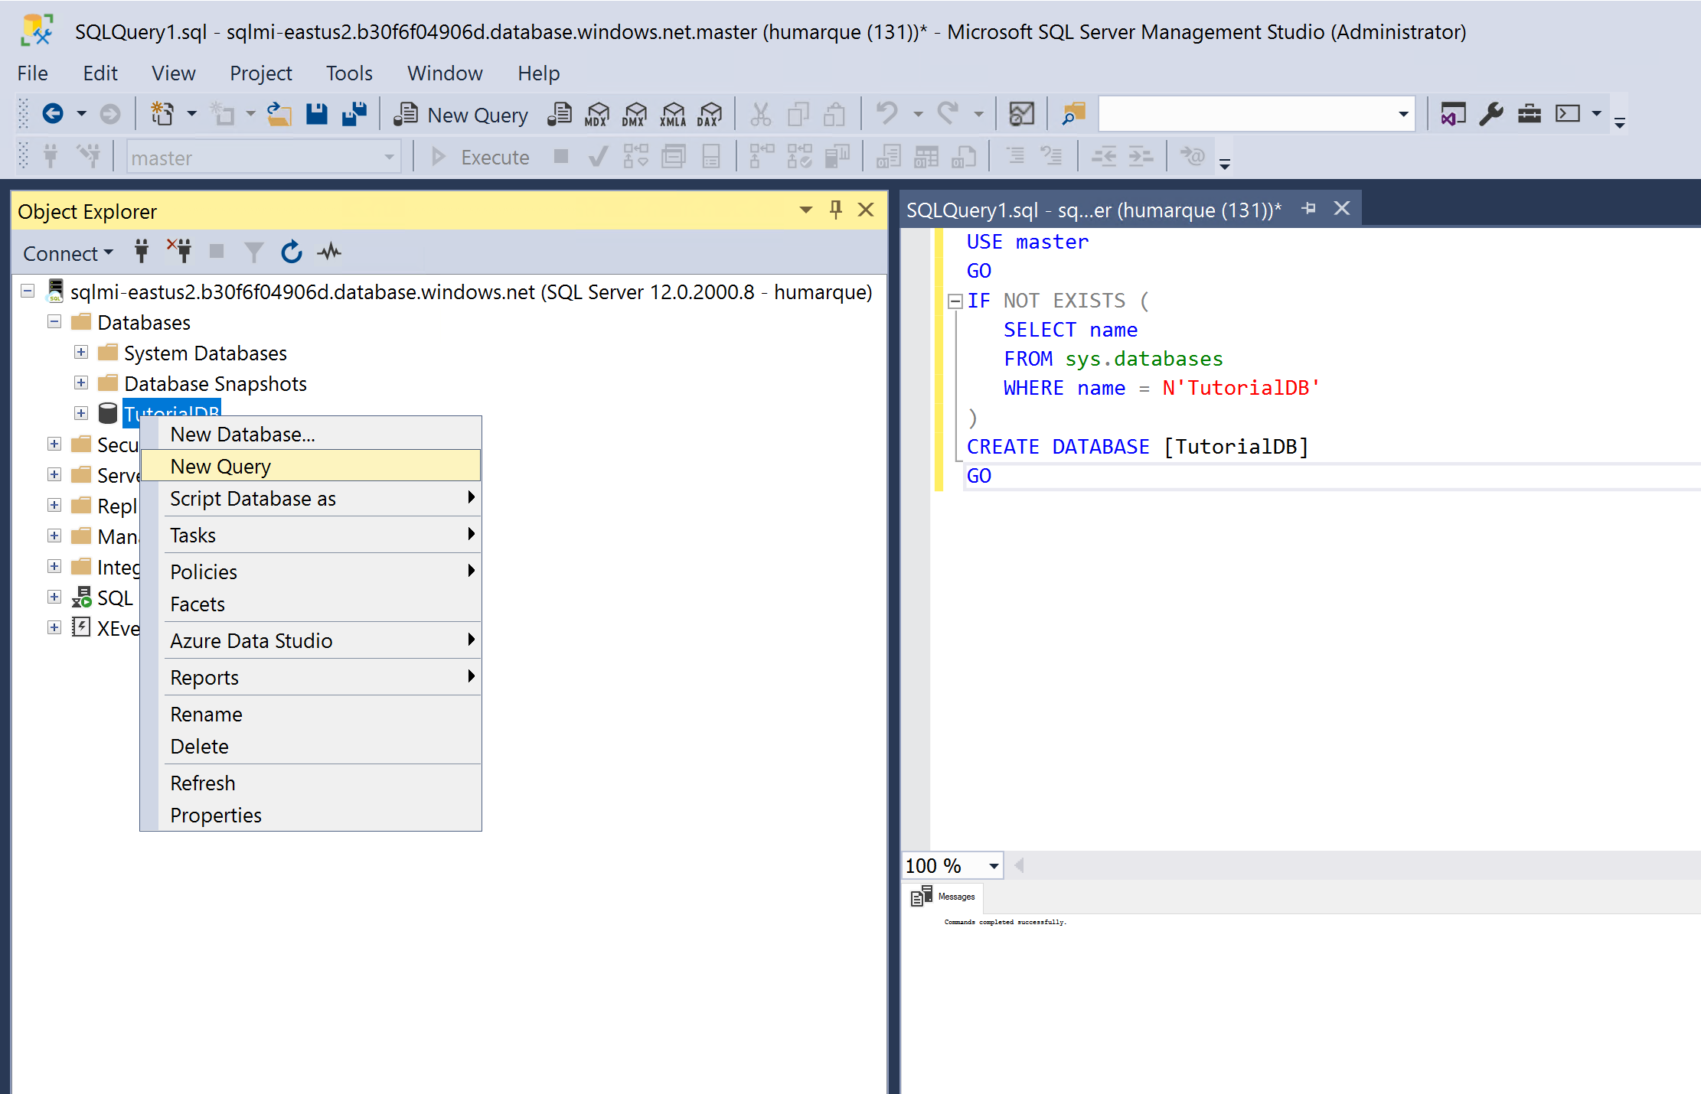
Task: Click the Save All icon
Action: [354, 114]
